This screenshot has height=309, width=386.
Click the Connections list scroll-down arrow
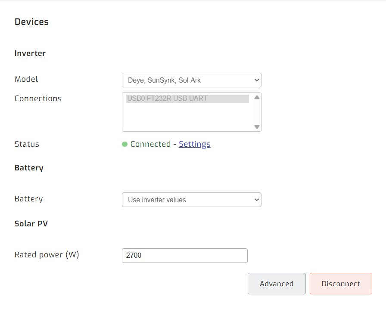coord(257,127)
